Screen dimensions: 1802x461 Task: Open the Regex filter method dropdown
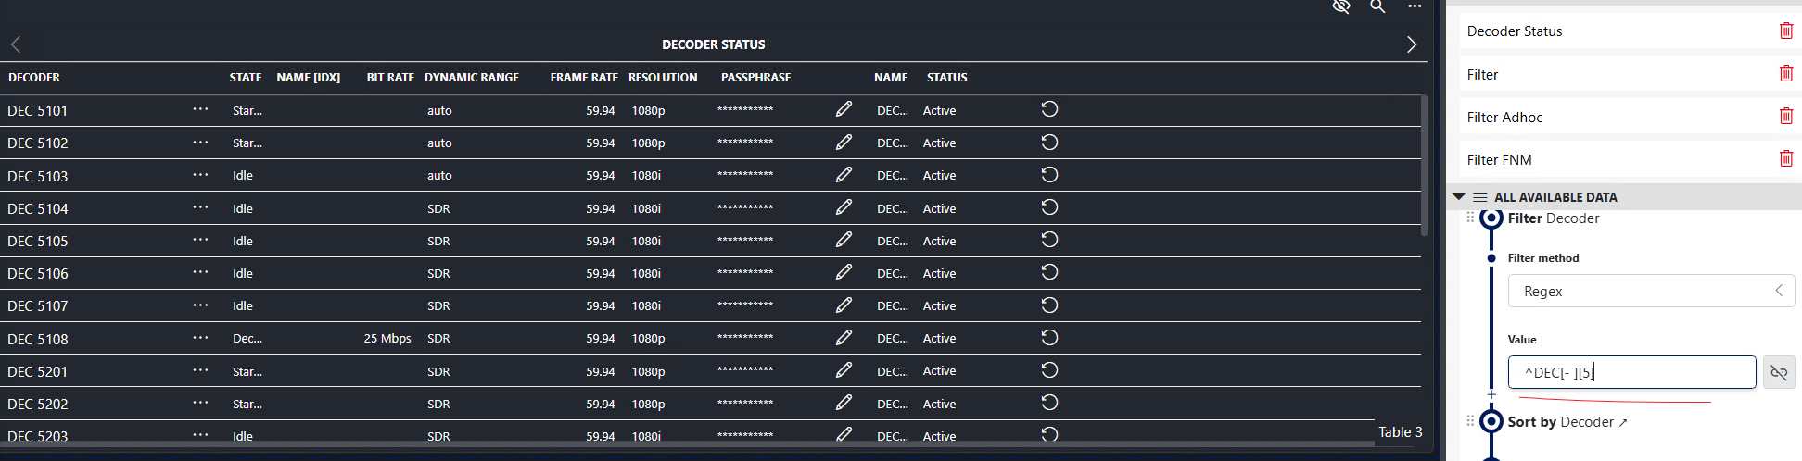tap(1650, 291)
